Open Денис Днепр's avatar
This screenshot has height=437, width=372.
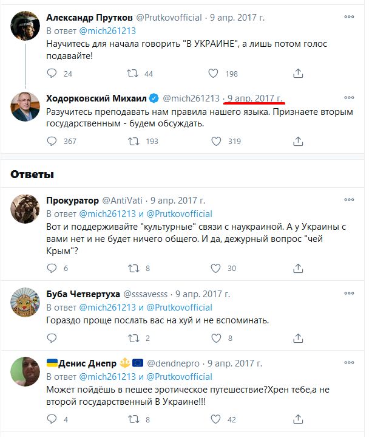(x=26, y=372)
